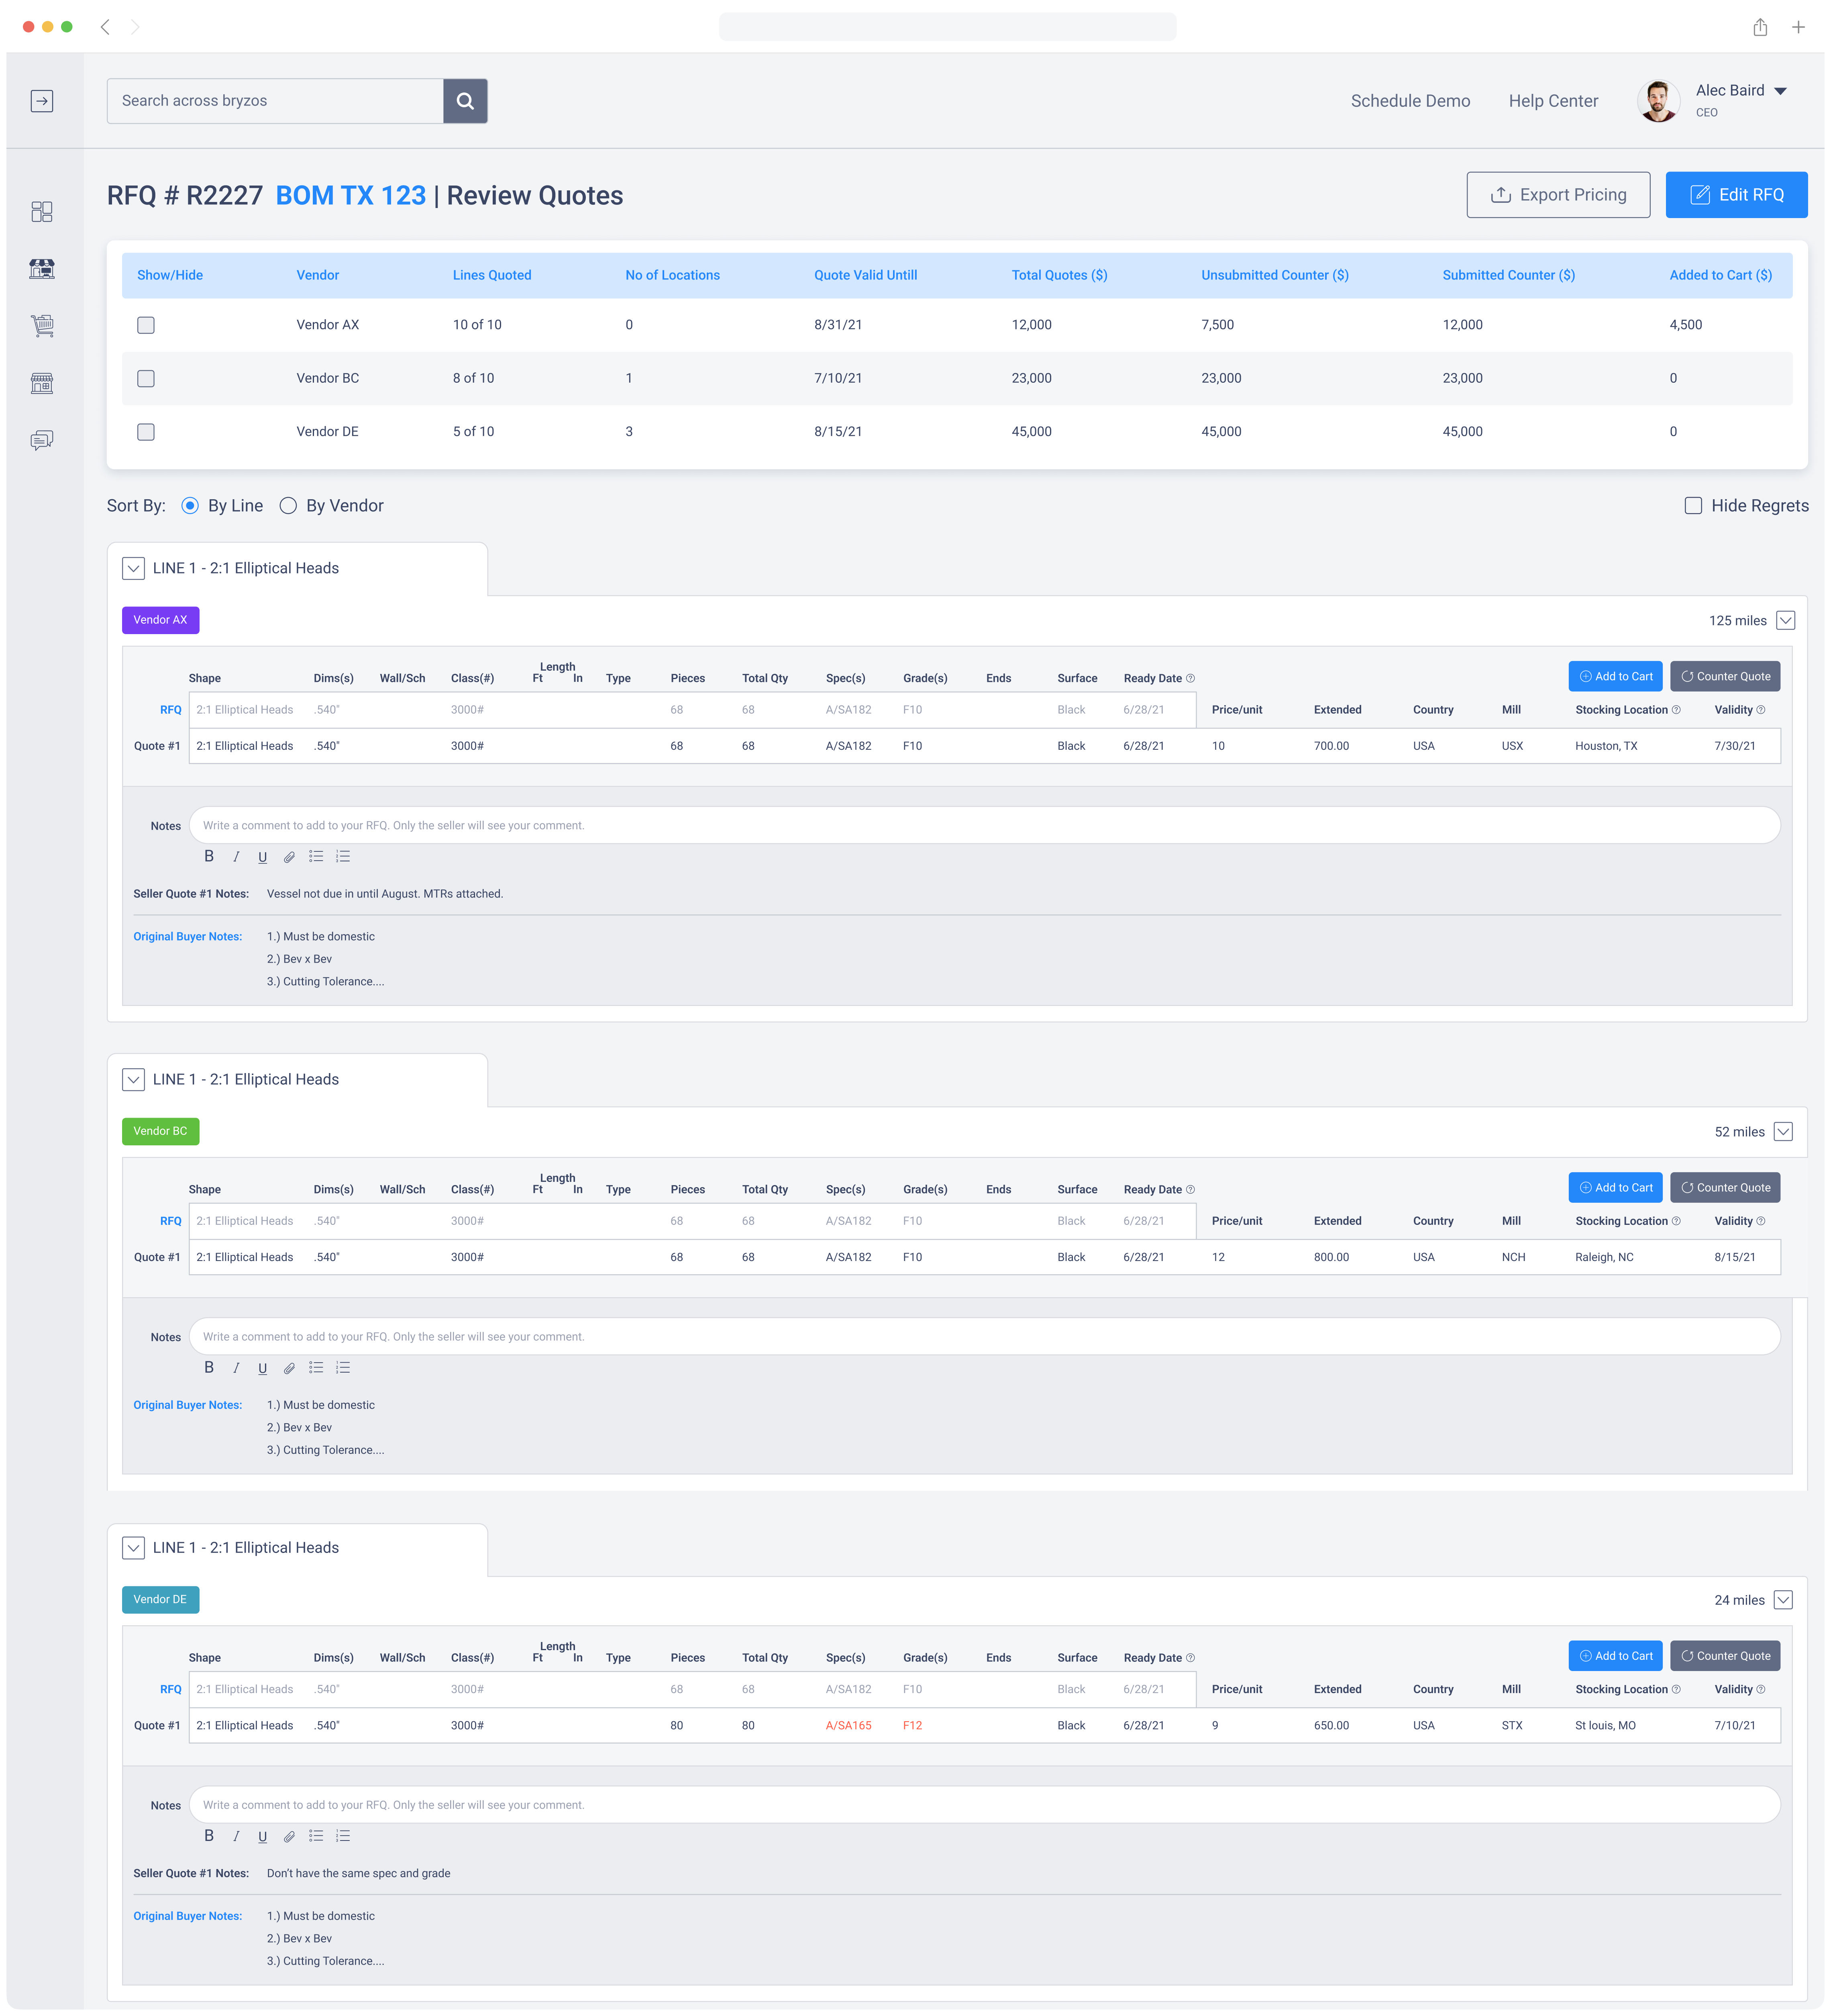Expand the 24 miles dropdown
This screenshot has width=1831, height=2016.
pos(1783,1600)
